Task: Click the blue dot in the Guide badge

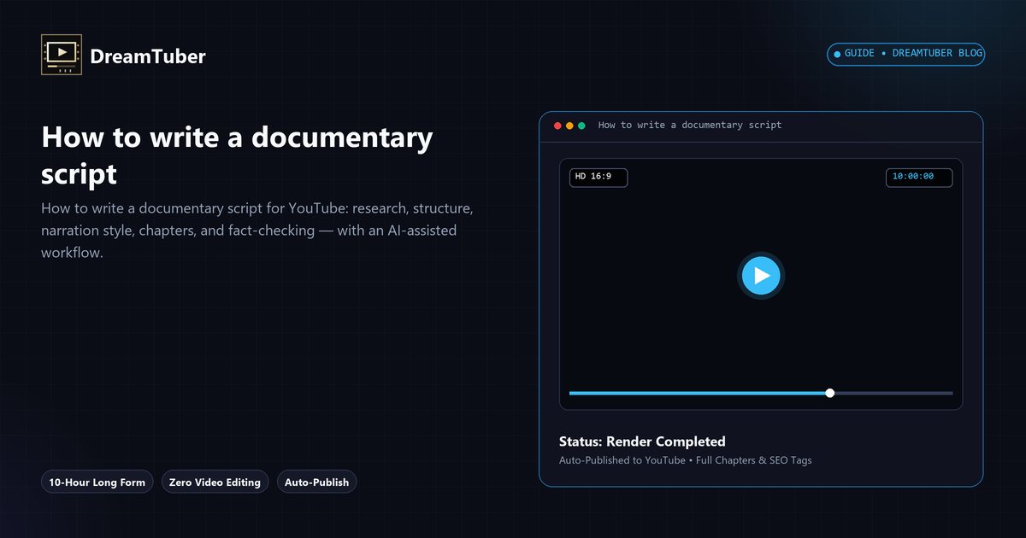Action: [837, 55]
